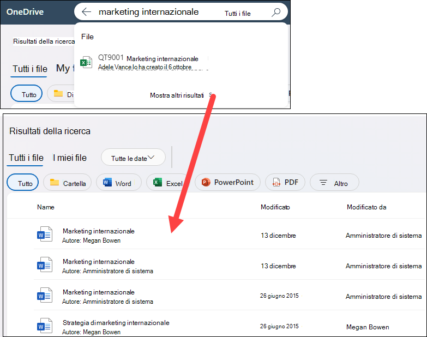Select Tutto filter in lower results pane
The image size is (427, 337).
click(x=22, y=182)
